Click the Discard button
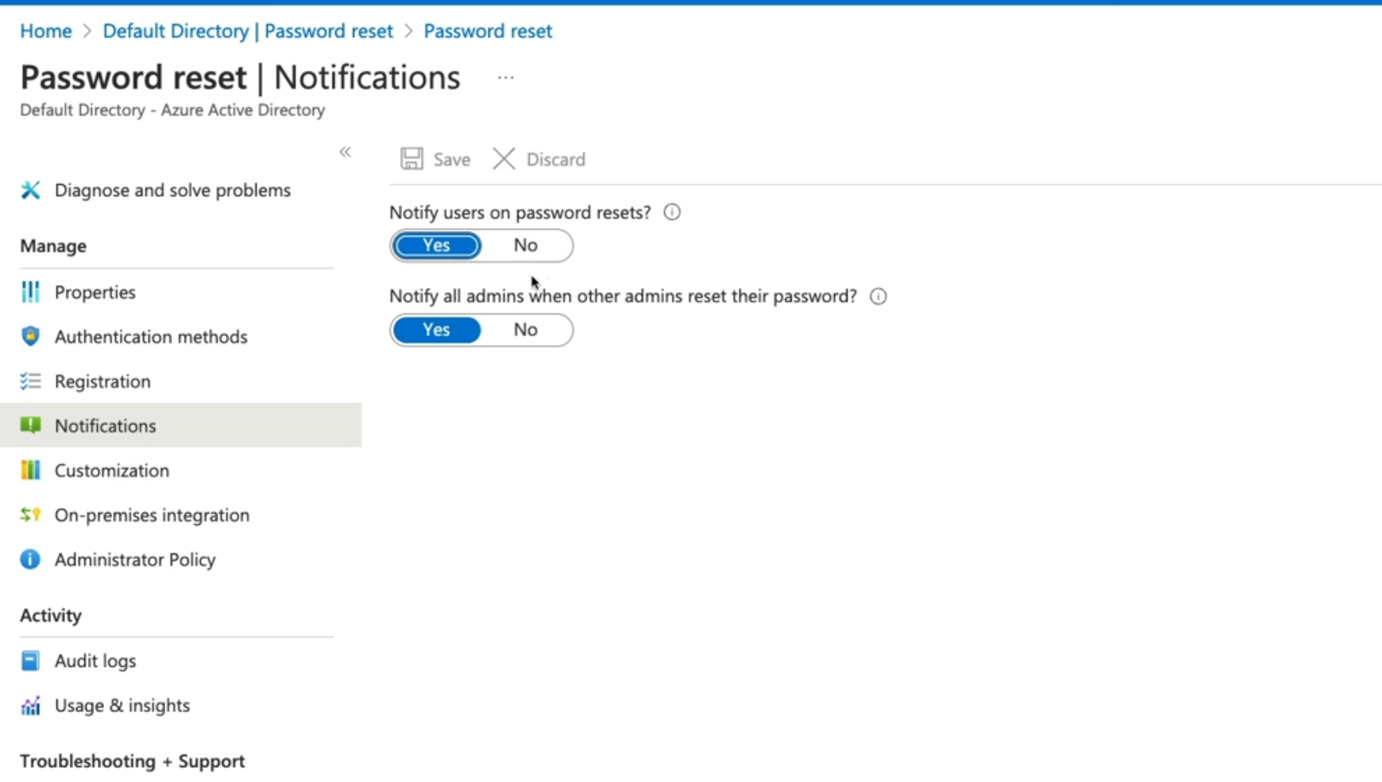The image size is (1382, 782). (540, 160)
